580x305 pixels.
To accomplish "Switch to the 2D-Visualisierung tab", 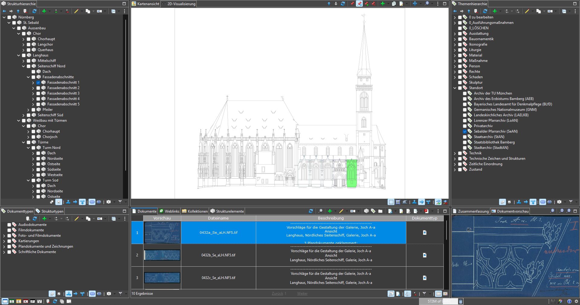I will pyautogui.click(x=181, y=4).
